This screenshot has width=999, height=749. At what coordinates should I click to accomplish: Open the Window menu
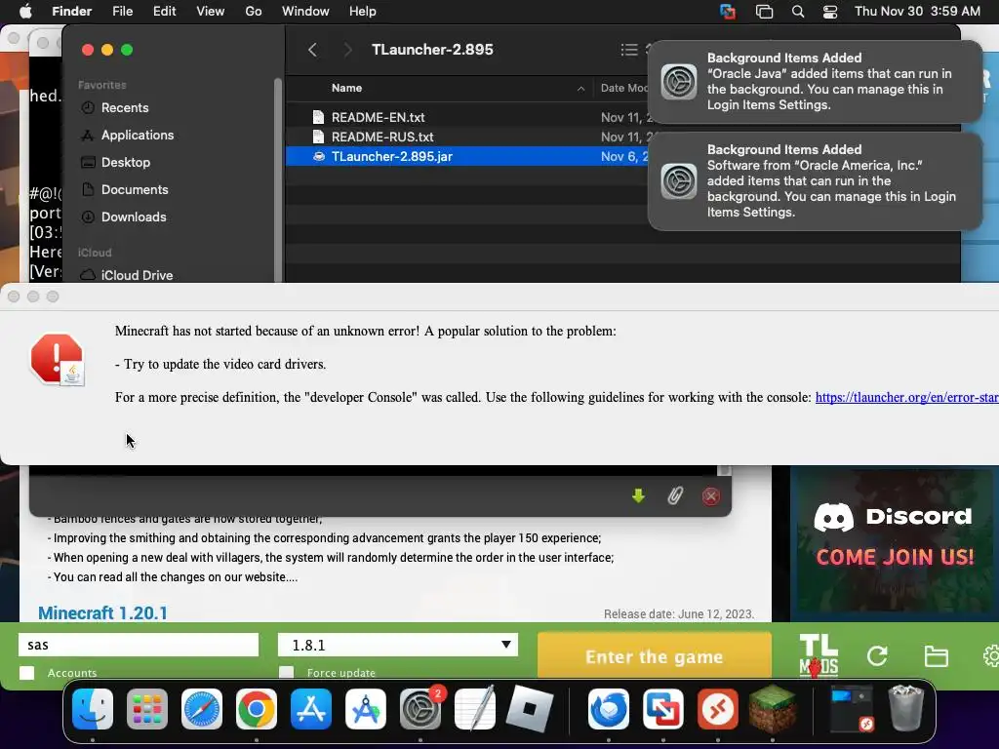[305, 12]
